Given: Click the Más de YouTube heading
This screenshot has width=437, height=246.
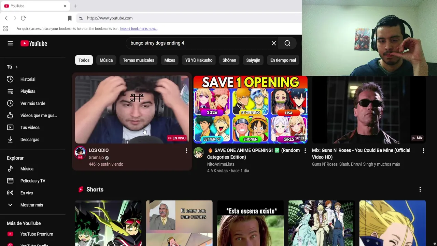Looking at the screenshot, I should (x=24, y=223).
